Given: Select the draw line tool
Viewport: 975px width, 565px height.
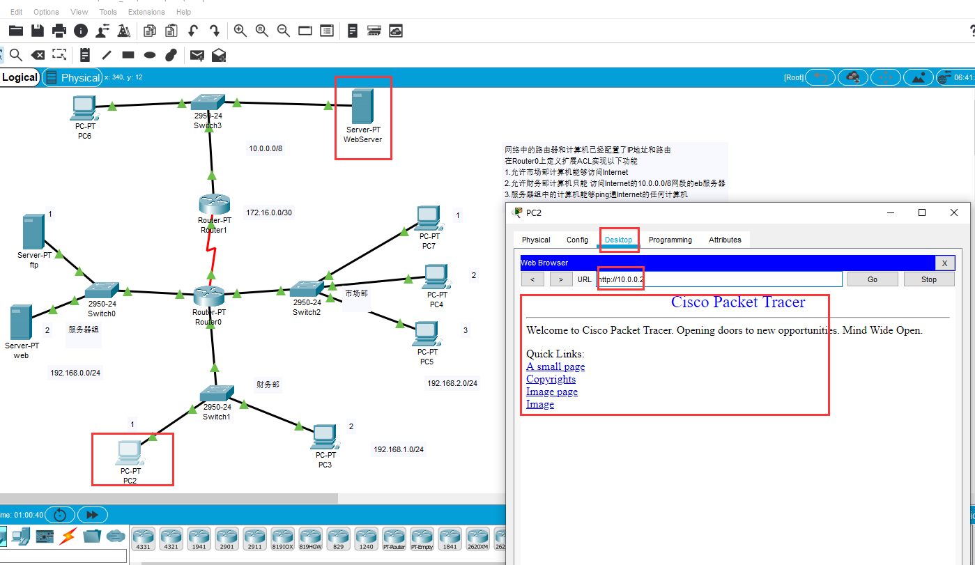Looking at the screenshot, I should [x=107, y=54].
